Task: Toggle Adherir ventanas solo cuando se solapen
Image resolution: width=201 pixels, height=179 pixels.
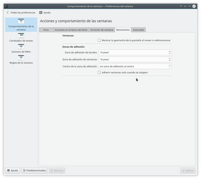Action: [x=99, y=72]
